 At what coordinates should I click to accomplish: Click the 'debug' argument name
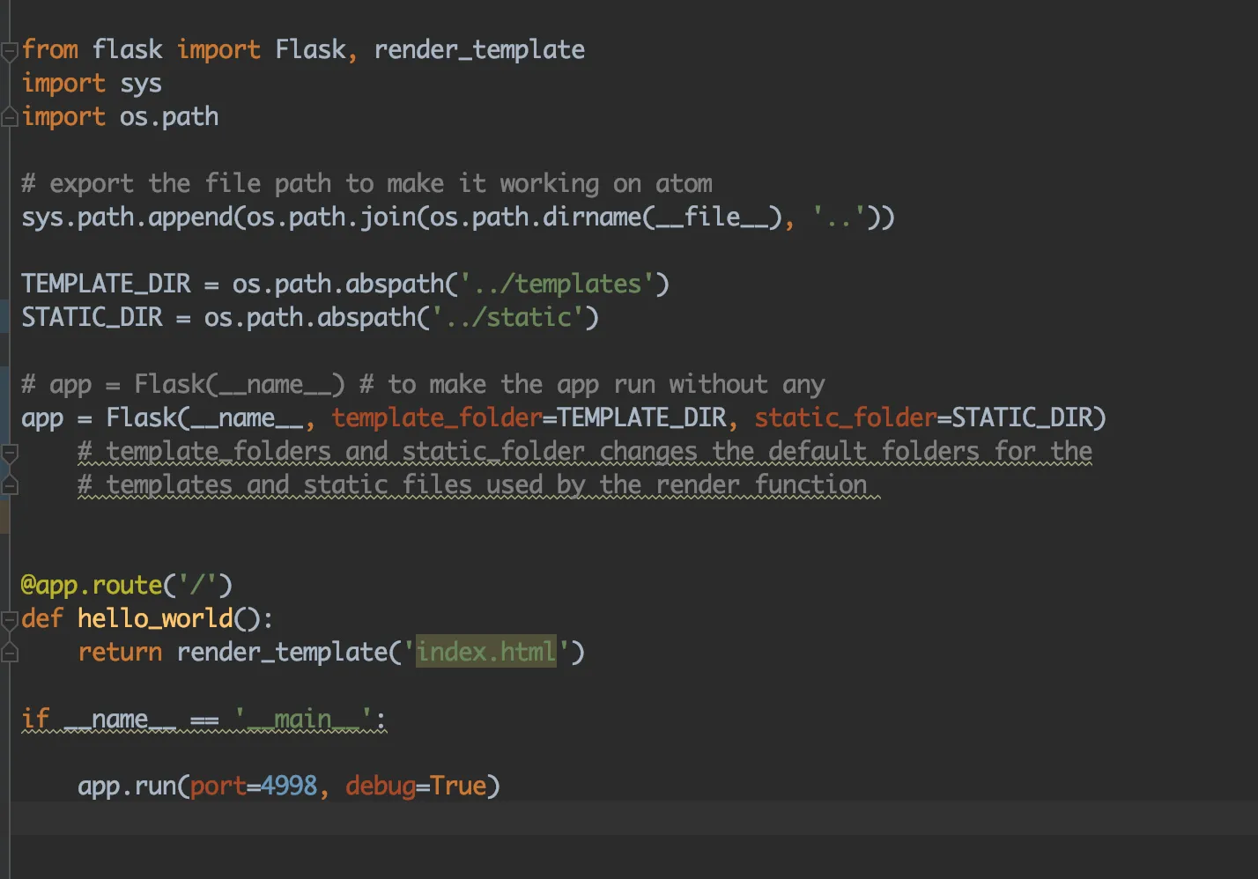point(381,787)
